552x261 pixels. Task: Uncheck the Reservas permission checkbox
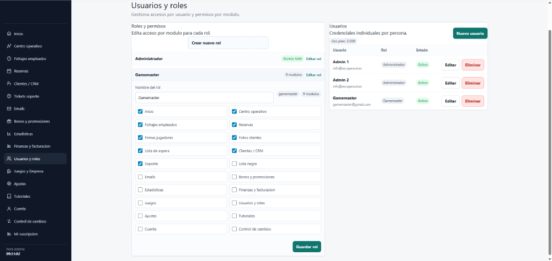point(234,124)
